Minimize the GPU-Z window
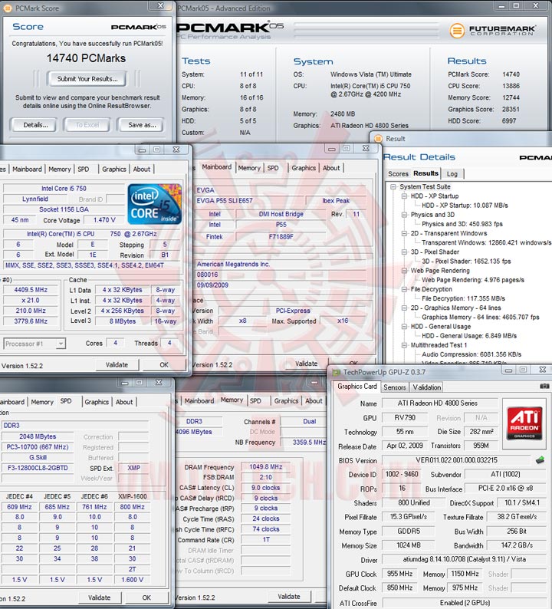The width and height of the screenshot is (552, 609). pos(508,370)
